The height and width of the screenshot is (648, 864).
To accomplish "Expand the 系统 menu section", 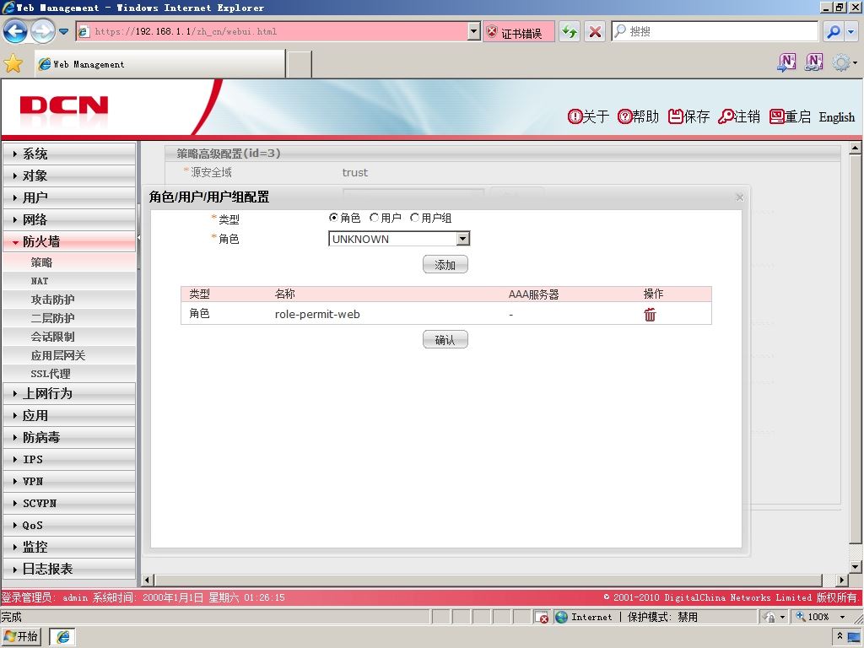I will point(69,154).
